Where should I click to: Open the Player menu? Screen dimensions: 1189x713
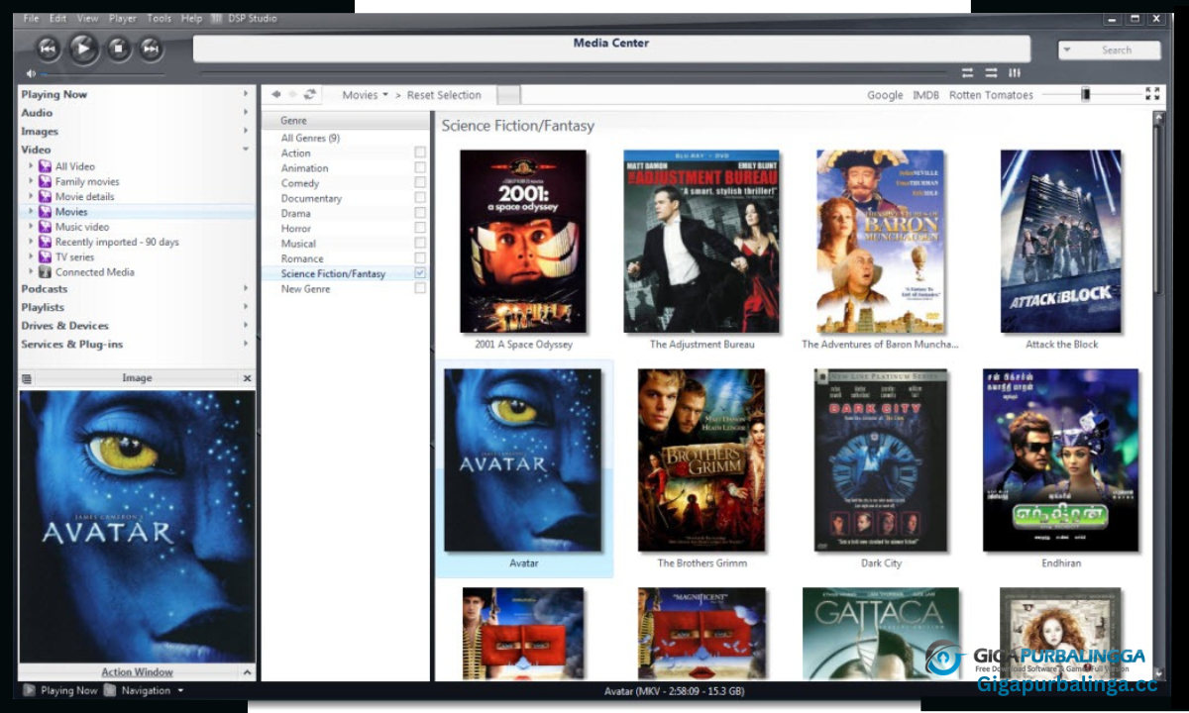[x=123, y=18]
